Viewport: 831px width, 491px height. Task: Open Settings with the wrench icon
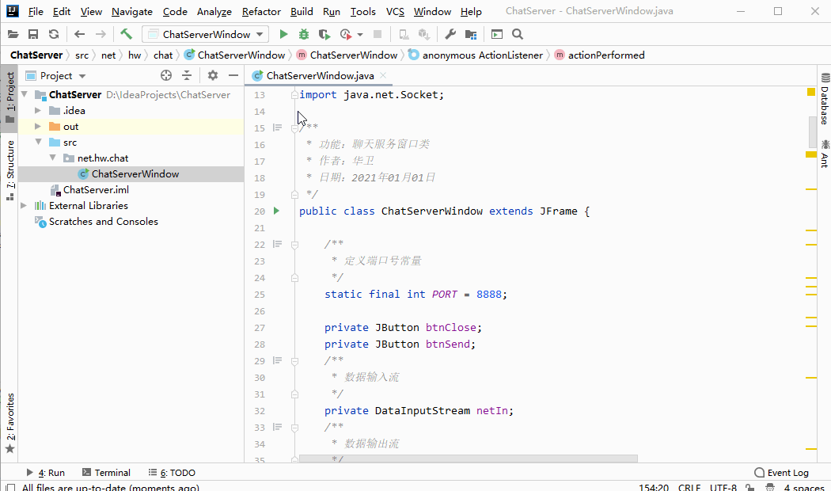(450, 35)
